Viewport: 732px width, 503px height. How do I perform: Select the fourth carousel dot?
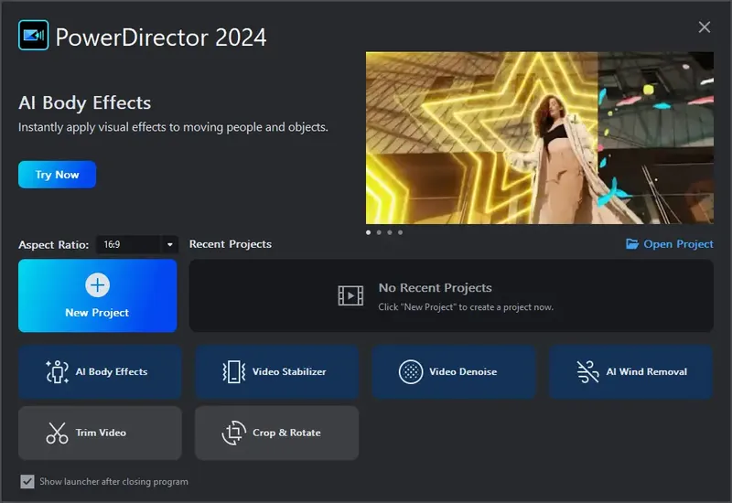point(400,232)
